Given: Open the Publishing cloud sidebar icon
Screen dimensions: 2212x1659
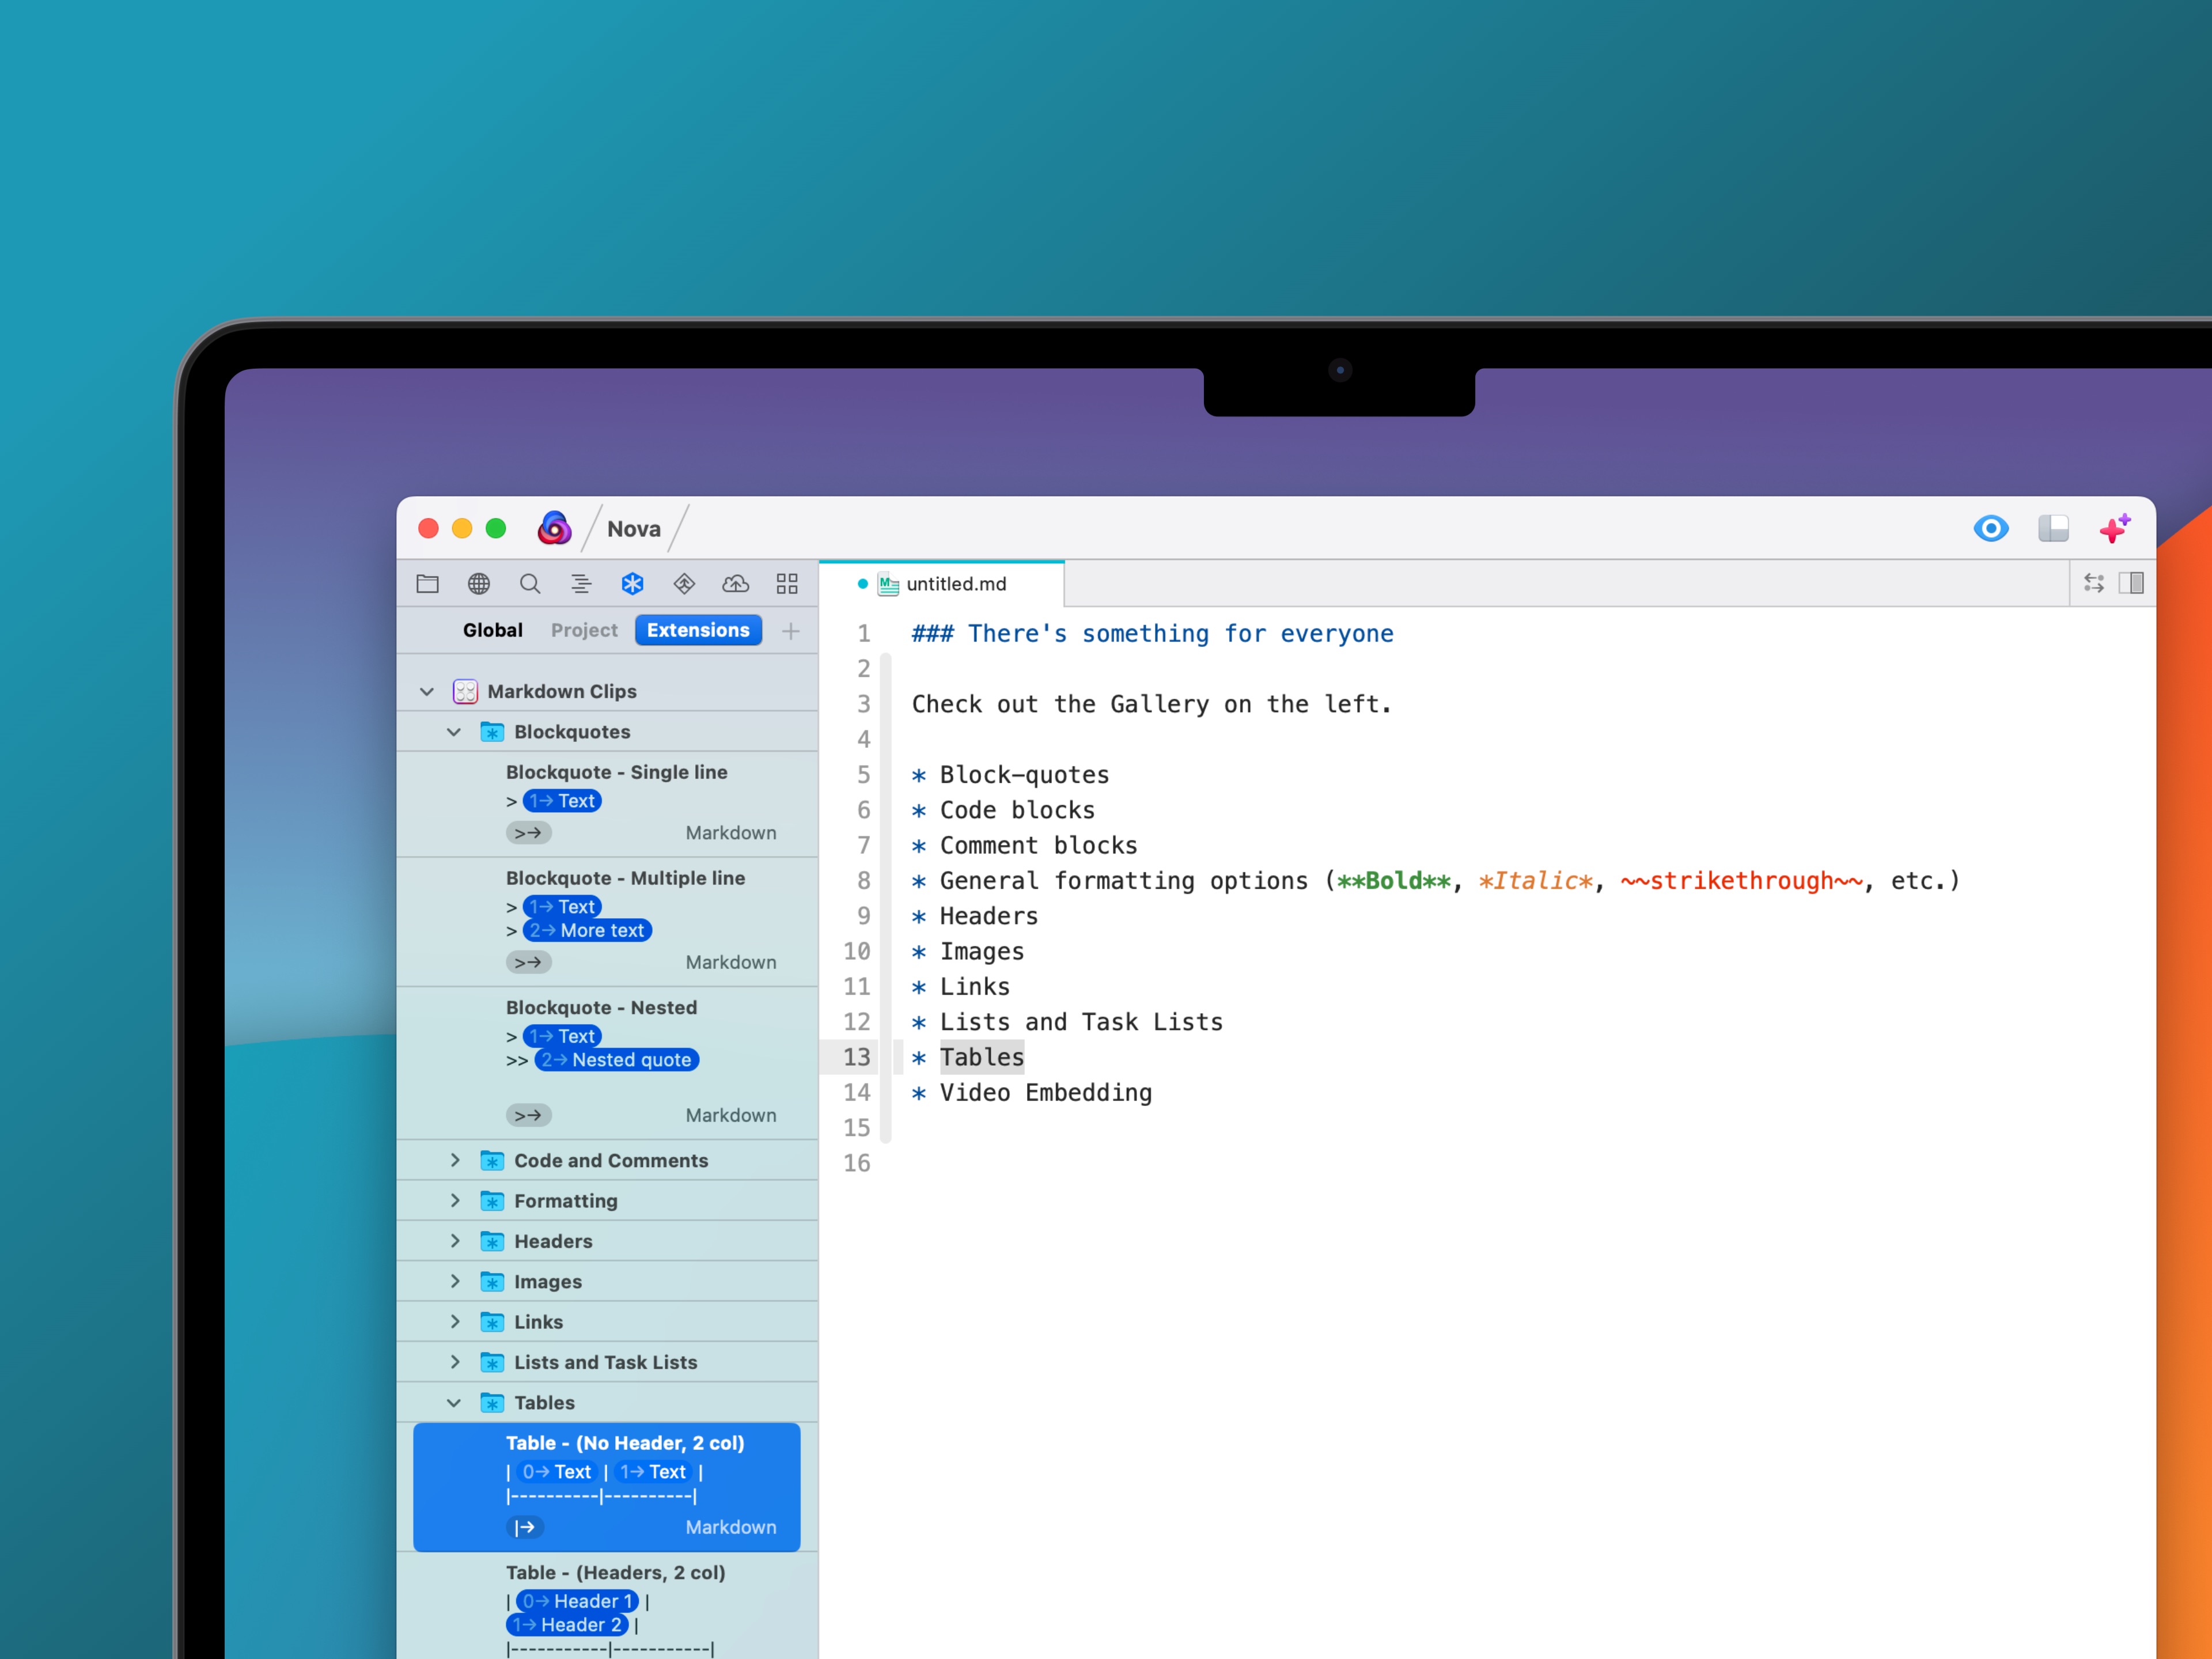Looking at the screenshot, I should [736, 584].
